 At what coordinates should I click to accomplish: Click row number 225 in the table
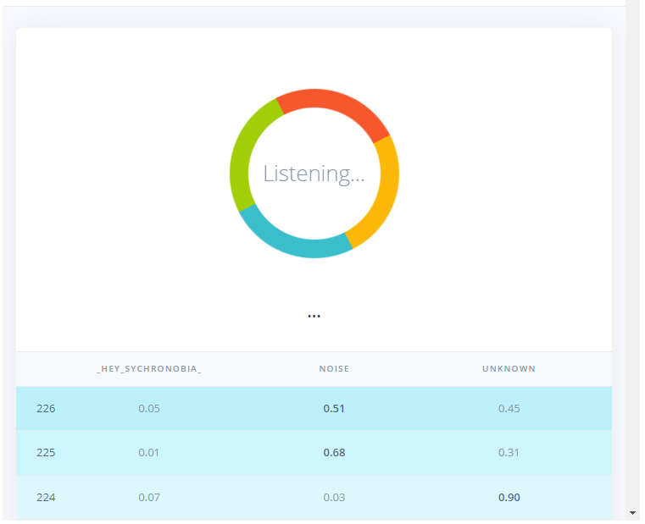point(46,452)
